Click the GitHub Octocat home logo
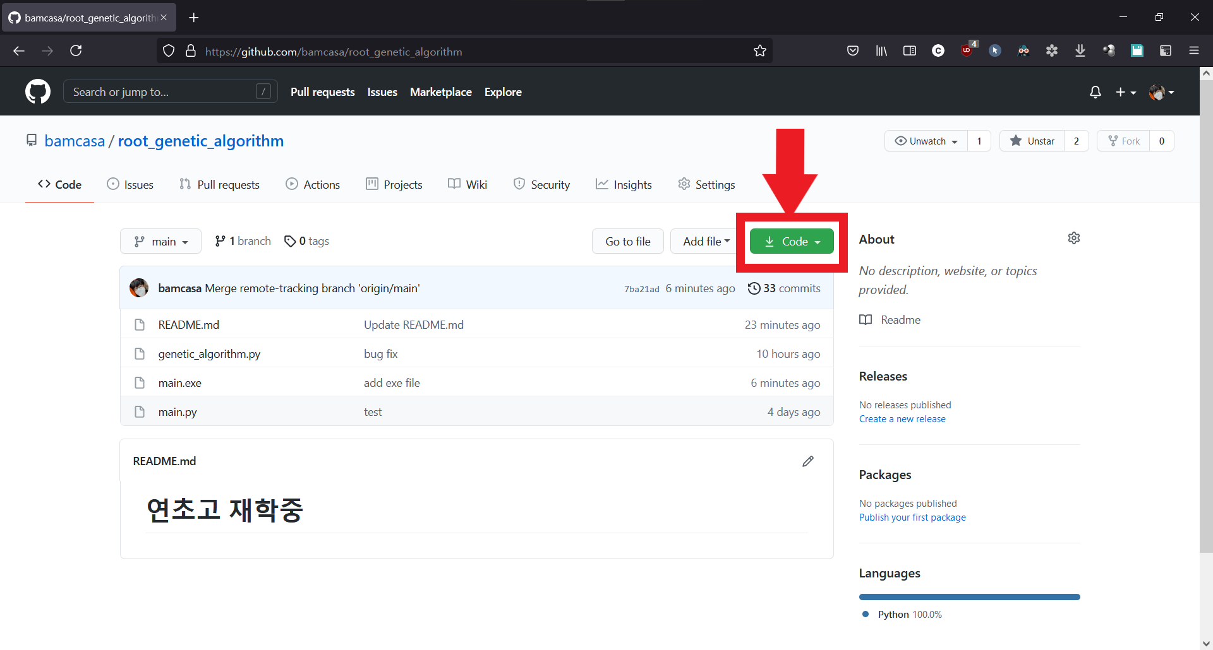 coord(38,92)
